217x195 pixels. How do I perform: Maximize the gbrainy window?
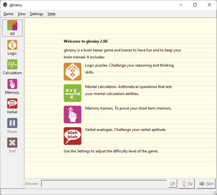(x=195, y=5)
